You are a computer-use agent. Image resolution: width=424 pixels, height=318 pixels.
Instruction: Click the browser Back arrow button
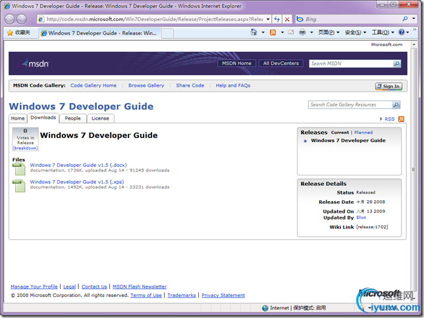coord(10,19)
